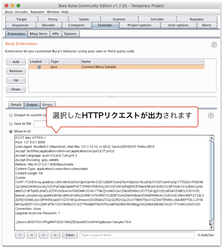Open the Alerts tab

(x=207, y=25)
